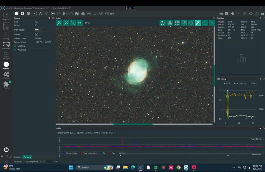Set image zoom to 1:1
Image resolution: width=265 pixels, height=172 pixels.
point(80,23)
